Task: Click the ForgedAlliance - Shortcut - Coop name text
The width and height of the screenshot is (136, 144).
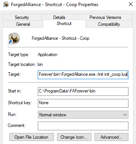Action: (60, 38)
